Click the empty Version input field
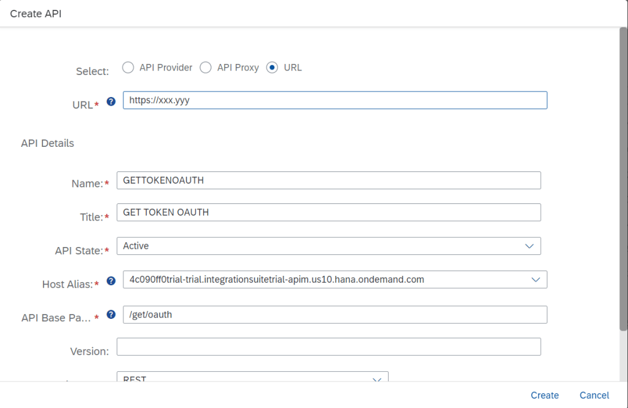This screenshot has height=408, width=628. tap(328, 347)
